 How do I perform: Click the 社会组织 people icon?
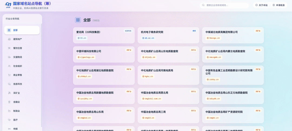[9, 66]
